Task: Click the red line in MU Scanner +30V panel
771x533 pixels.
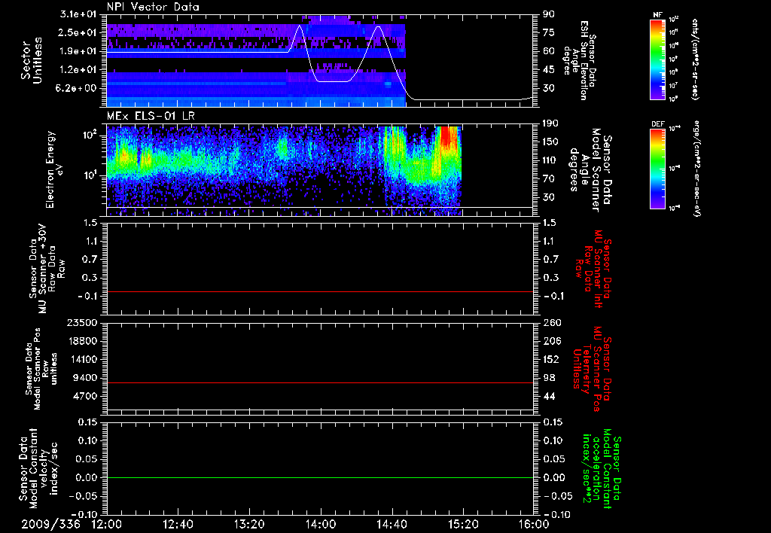Action: (x=320, y=291)
